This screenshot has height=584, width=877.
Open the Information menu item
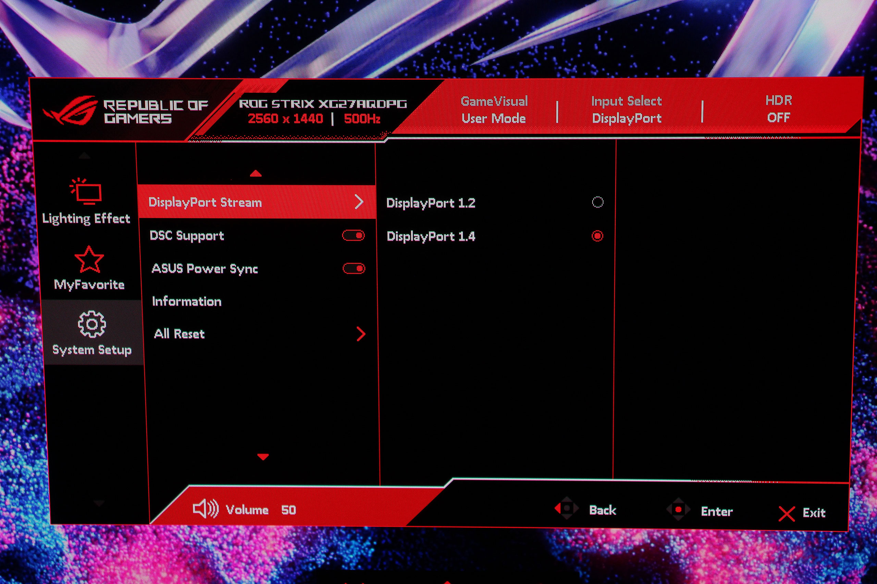point(187,301)
